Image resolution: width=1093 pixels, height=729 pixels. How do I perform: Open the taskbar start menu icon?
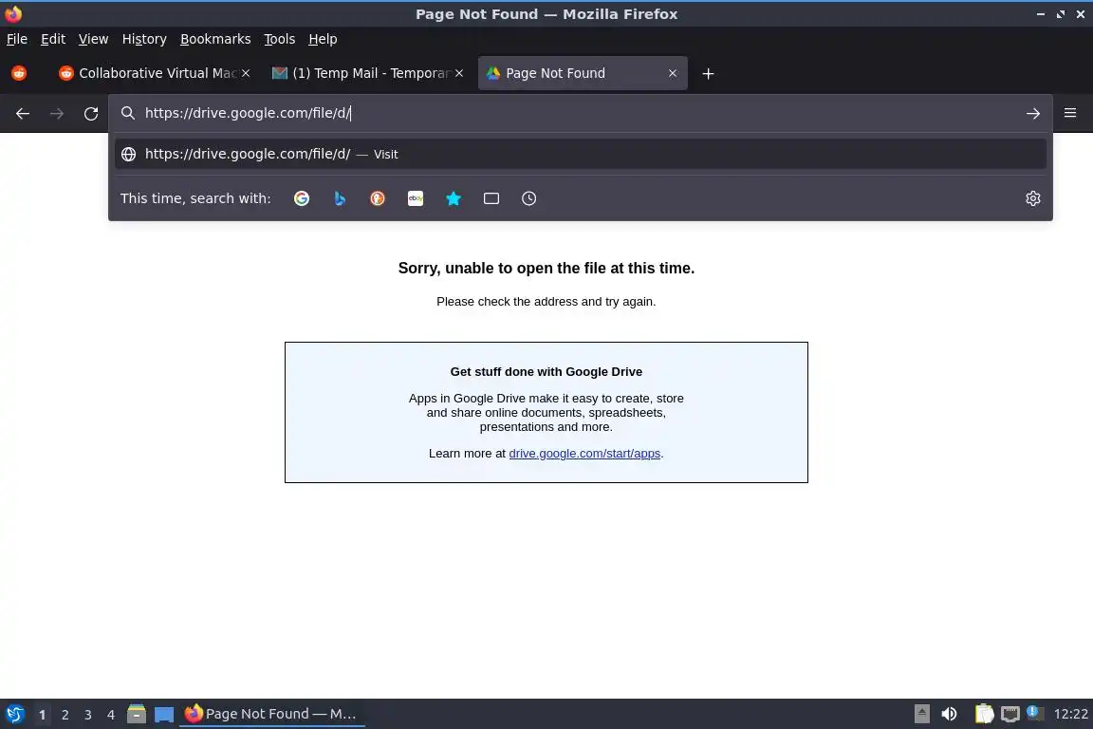click(x=14, y=714)
